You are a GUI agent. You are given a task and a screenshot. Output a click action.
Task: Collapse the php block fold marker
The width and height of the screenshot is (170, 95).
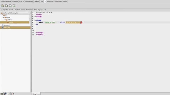click(x=35, y=21)
